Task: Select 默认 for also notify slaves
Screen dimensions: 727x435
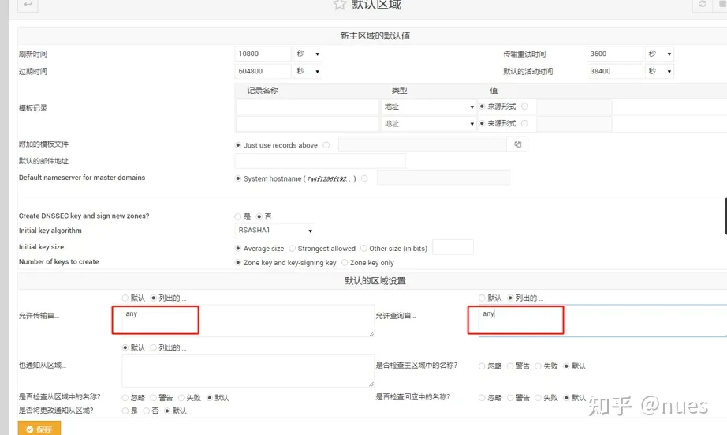Action: coord(125,347)
